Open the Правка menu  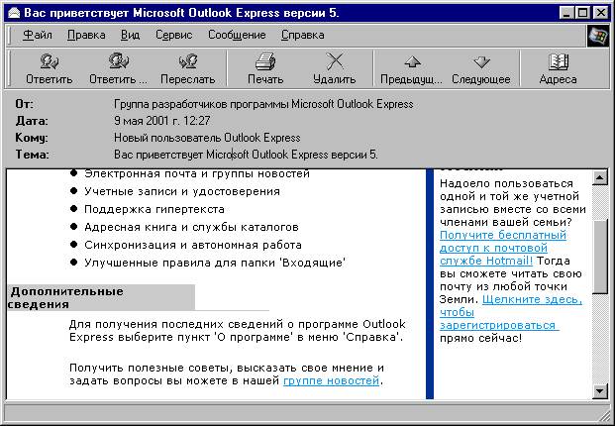tap(86, 35)
